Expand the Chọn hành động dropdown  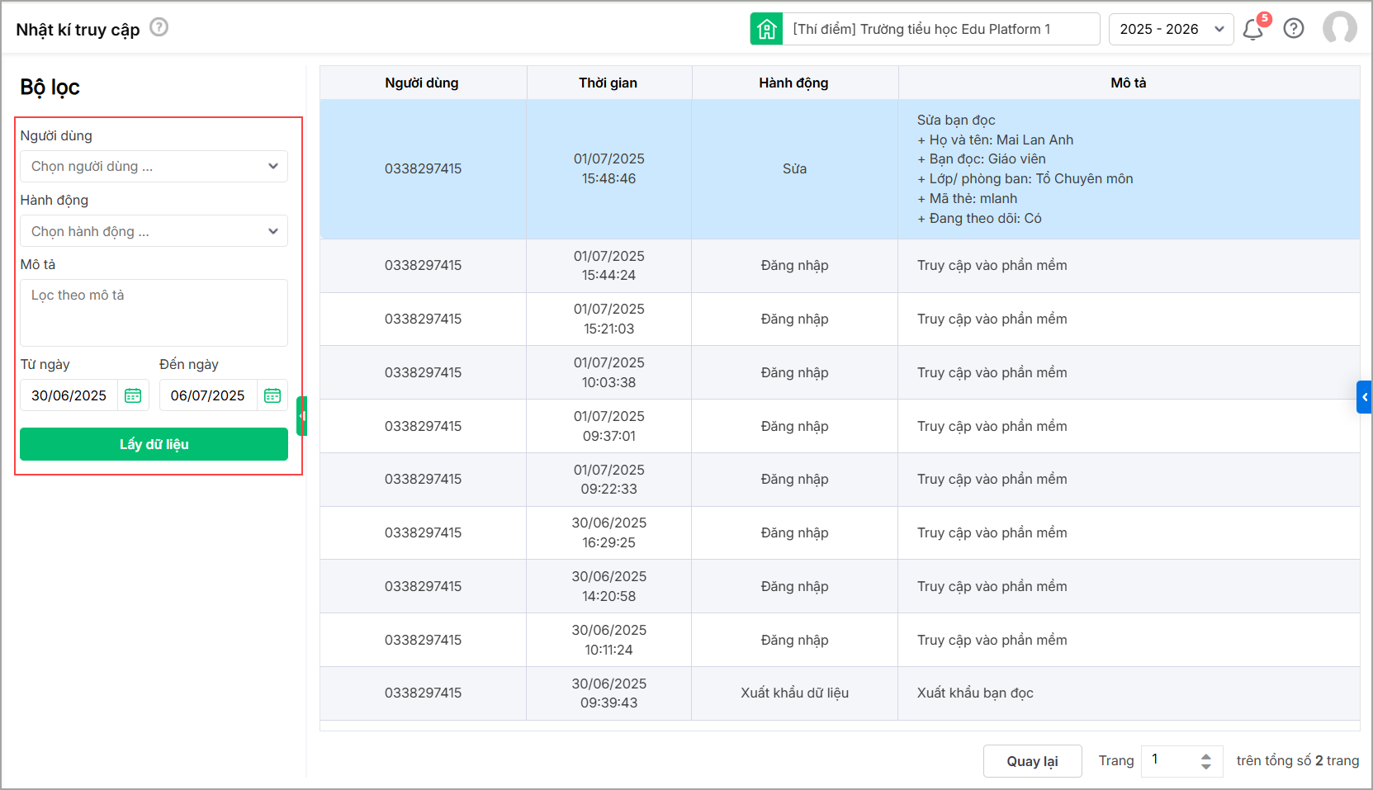[154, 231]
